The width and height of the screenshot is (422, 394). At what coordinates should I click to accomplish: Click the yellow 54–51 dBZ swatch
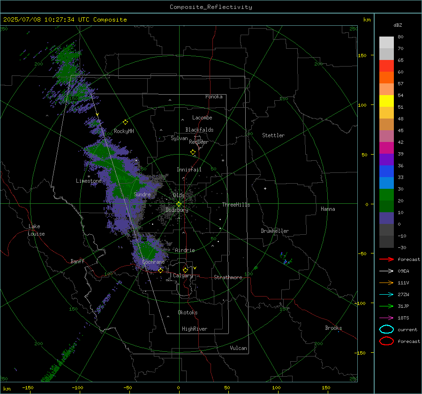[386, 101]
